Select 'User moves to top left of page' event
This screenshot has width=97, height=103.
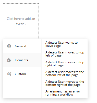(x=65, y=54)
